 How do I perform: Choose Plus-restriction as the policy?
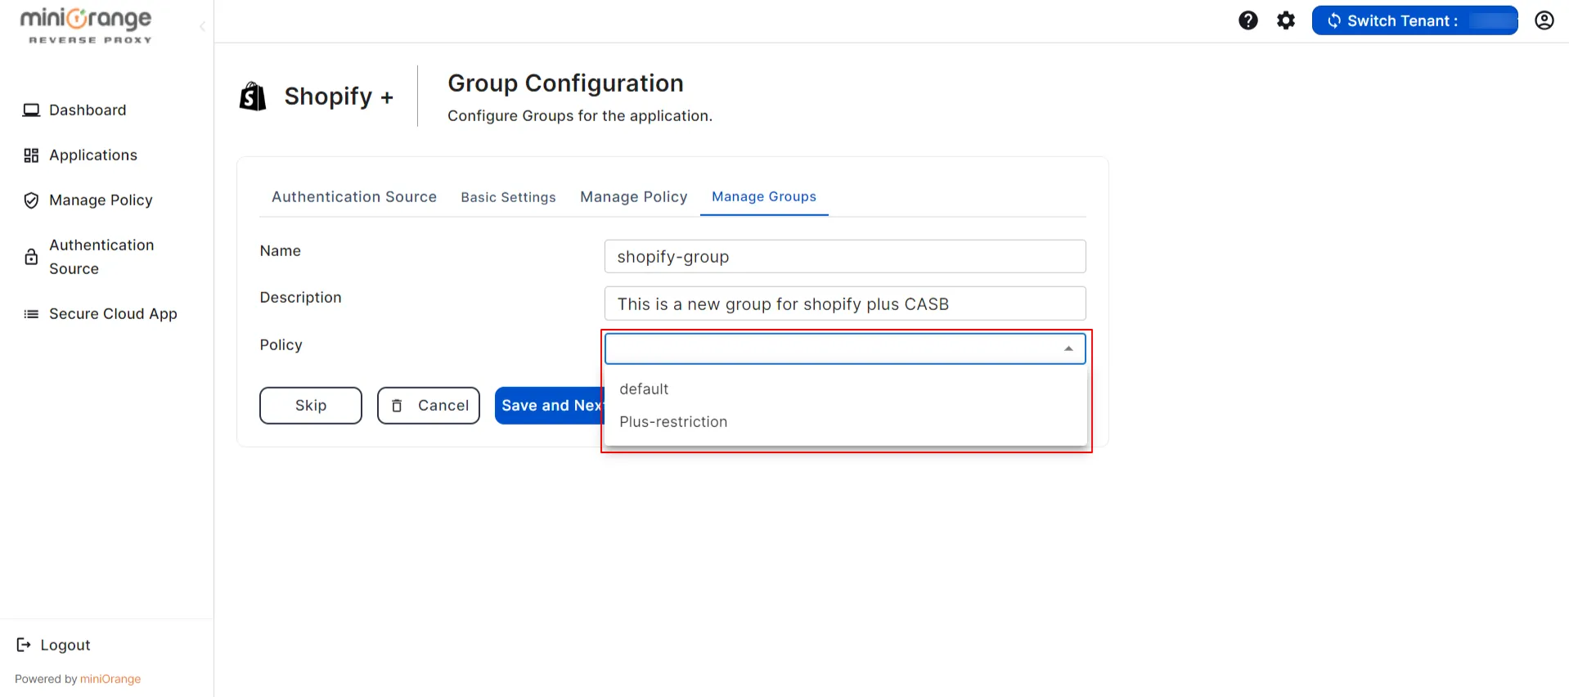tap(673, 421)
